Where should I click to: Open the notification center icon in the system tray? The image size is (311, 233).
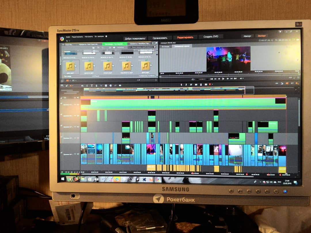click(x=295, y=182)
